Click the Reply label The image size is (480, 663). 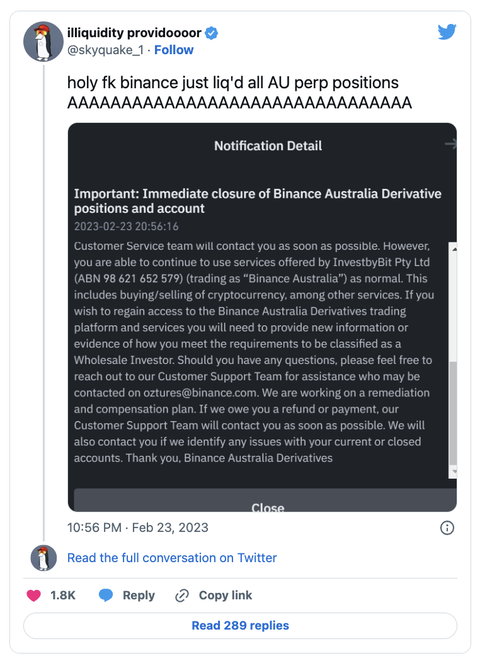139,595
